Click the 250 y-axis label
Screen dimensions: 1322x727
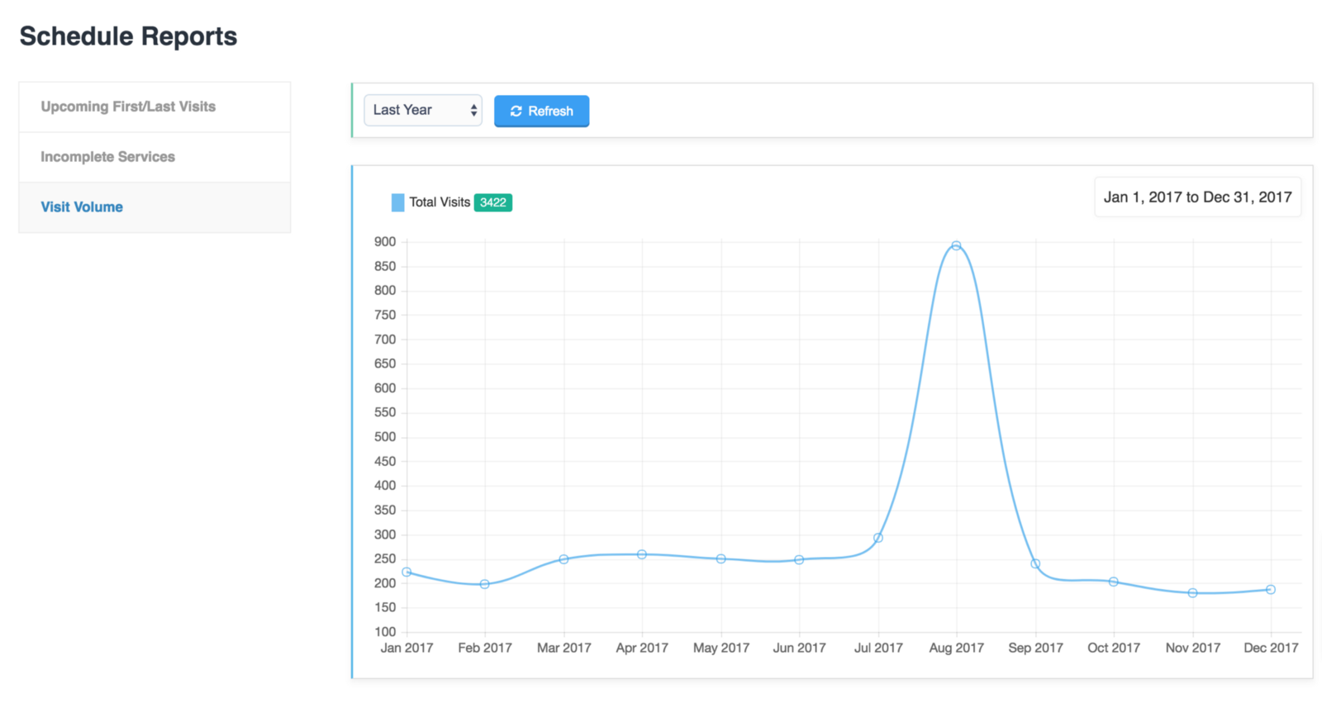coord(385,559)
